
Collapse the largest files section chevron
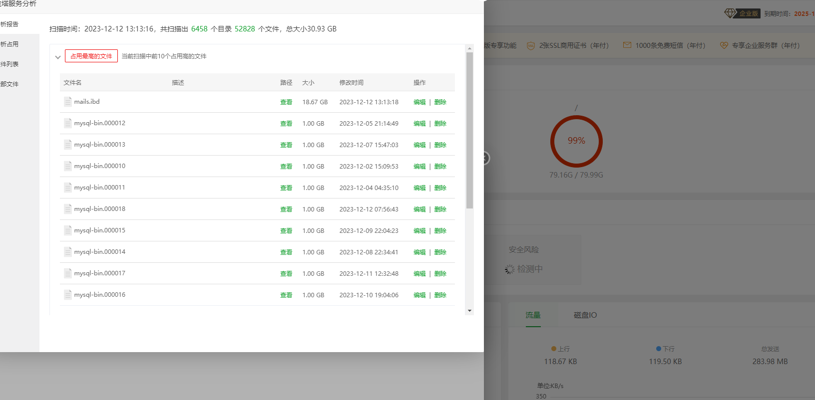(x=58, y=57)
